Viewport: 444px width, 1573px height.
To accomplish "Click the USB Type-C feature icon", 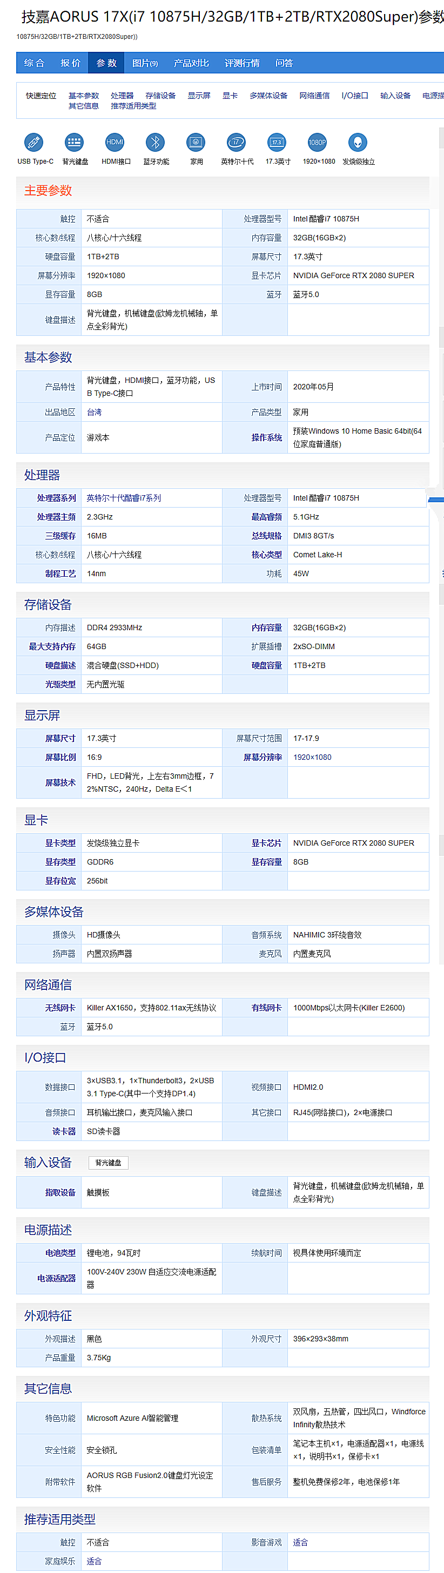I will coord(33,142).
